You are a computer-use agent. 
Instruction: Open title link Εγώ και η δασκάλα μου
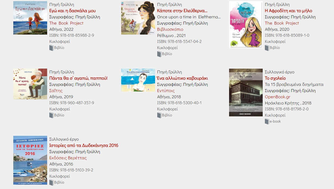[x=72, y=11]
